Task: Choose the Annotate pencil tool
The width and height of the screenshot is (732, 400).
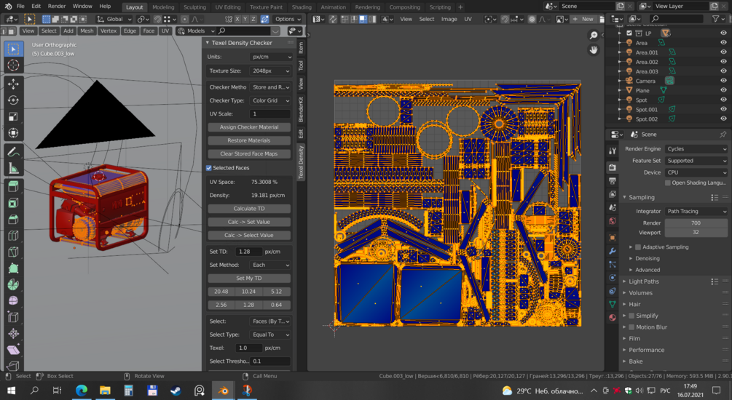Action: [13, 151]
